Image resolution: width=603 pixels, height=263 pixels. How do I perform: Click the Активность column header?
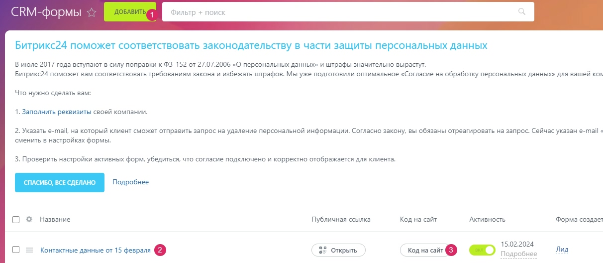488,220
